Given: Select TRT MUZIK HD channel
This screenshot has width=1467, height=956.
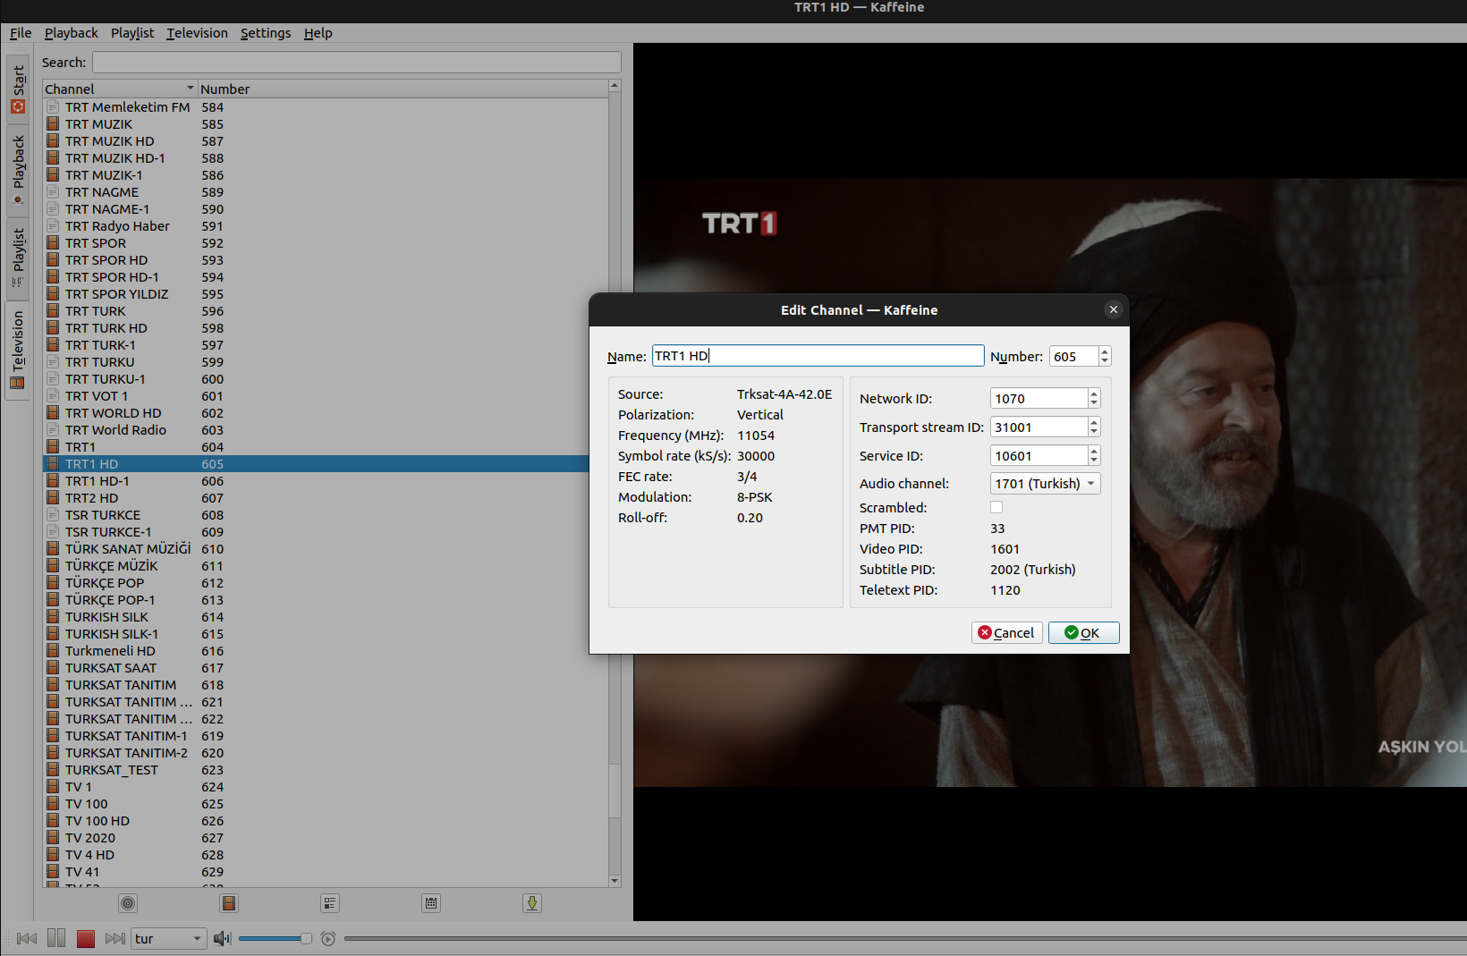Looking at the screenshot, I should [326, 141].
